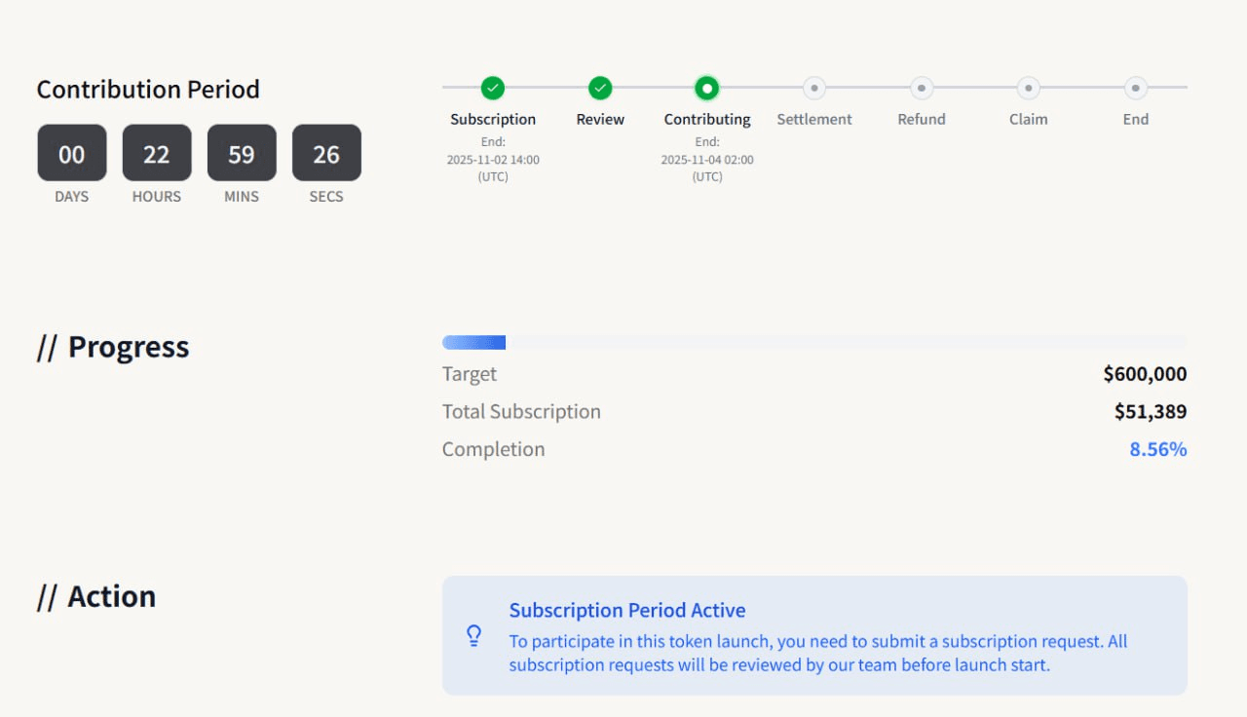Select the Contributing stage label
The height and width of the screenshot is (717, 1247).
tap(707, 119)
